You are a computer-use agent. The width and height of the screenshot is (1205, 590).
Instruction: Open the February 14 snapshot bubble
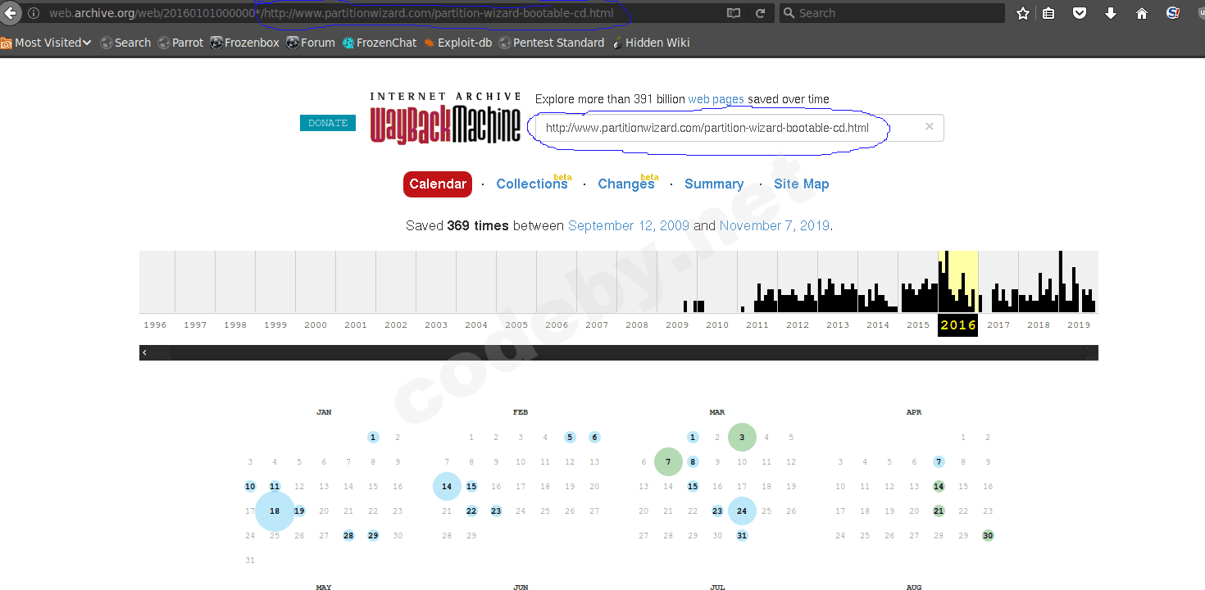coord(447,487)
